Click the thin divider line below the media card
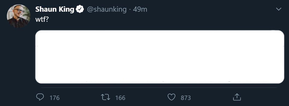This screenshot has height=106, width=289. (159, 88)
